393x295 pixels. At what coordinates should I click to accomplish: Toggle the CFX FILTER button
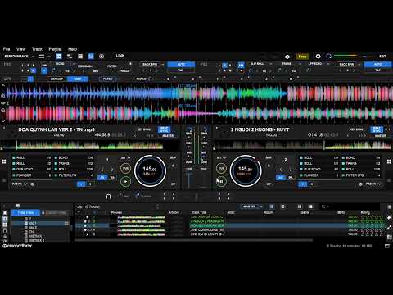pos(108,79)
